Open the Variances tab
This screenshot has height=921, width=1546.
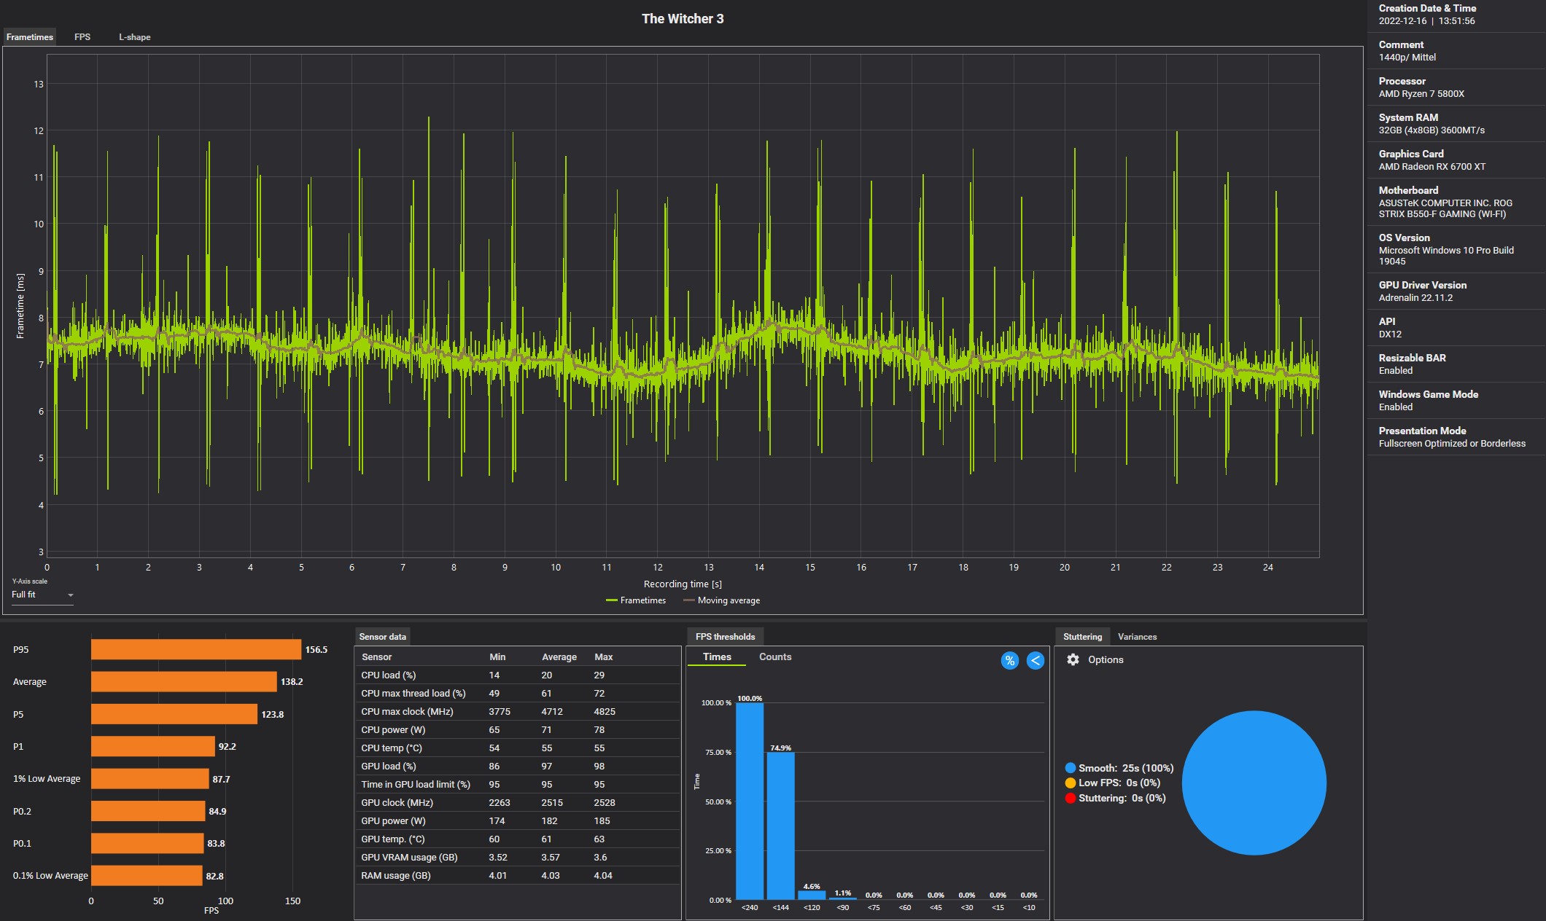pos(1137,637)
